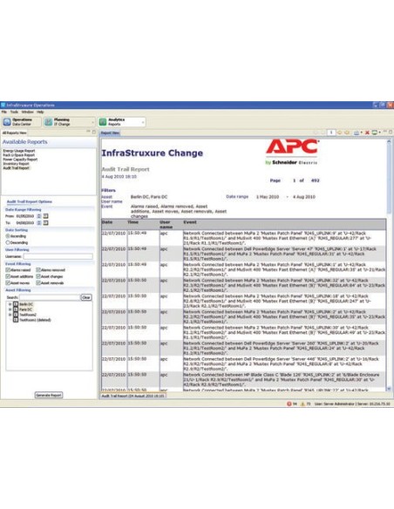Open the Tools menu
This screenshot has width=394, height=509.
coord(14,112)
